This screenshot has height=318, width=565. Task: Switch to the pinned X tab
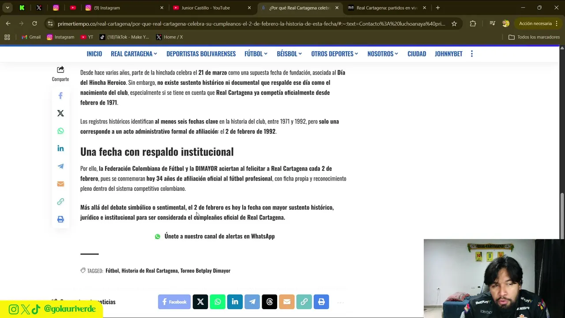[39, 8]
